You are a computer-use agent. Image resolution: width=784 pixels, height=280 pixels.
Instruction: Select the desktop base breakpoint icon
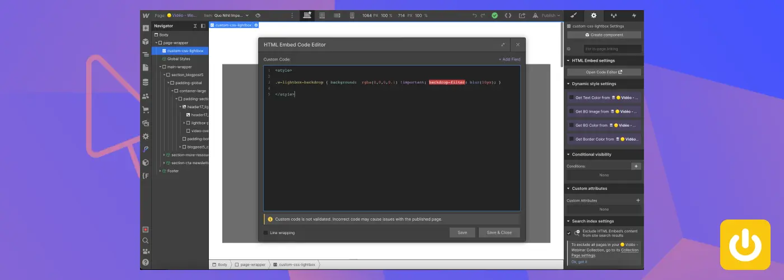(x=307, y=15)
